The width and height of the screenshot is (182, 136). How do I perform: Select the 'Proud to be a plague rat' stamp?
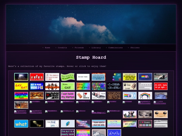pyautogui.click(x=52, y=96)
